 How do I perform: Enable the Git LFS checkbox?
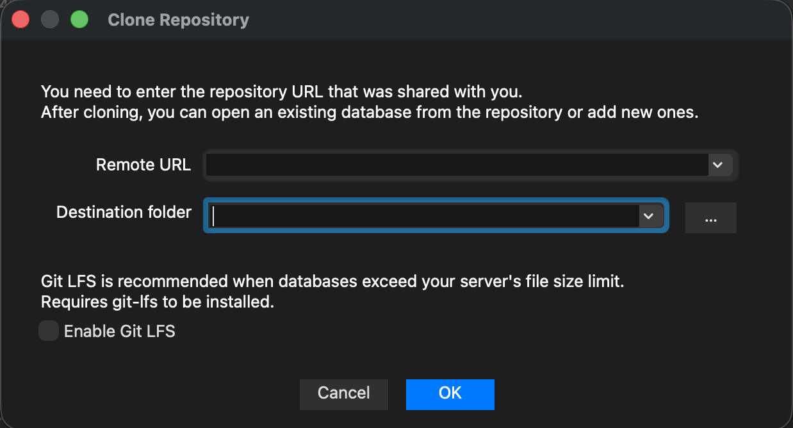49,331
